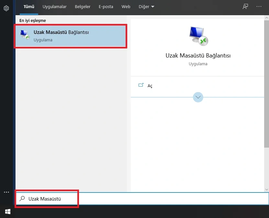The width and height of the screenshot is (269, 218).
Task: Click the scrollbar down arrow in the preview pane
Action: [267, 190]
